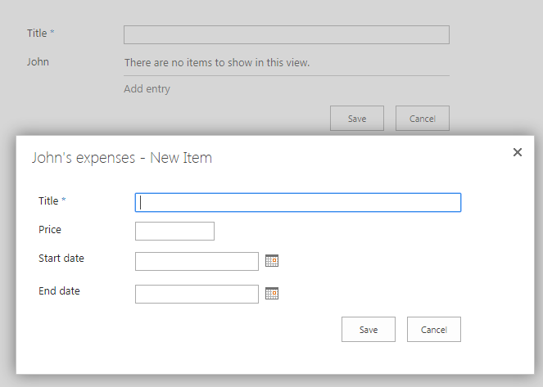Viewport: 543px width, 387px height.
Task: Click the background form's Title field
Action: [x=287, y=34]
